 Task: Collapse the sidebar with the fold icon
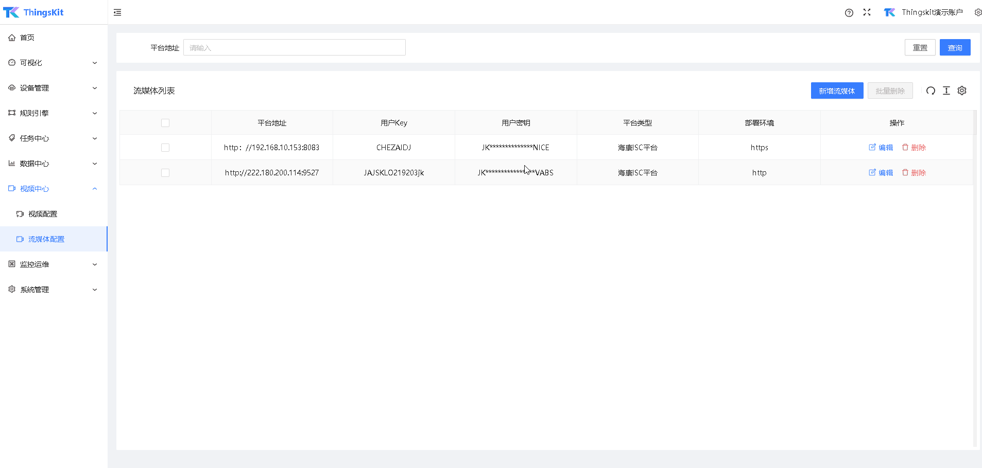point(117,12)
